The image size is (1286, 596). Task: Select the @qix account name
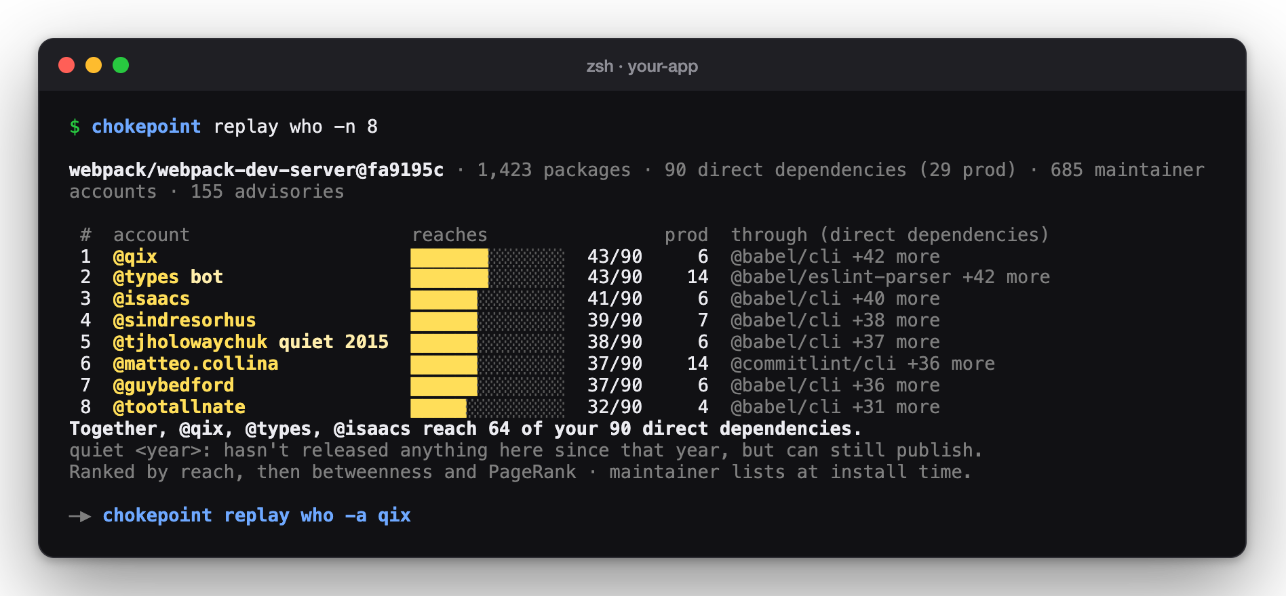(135, 257)
